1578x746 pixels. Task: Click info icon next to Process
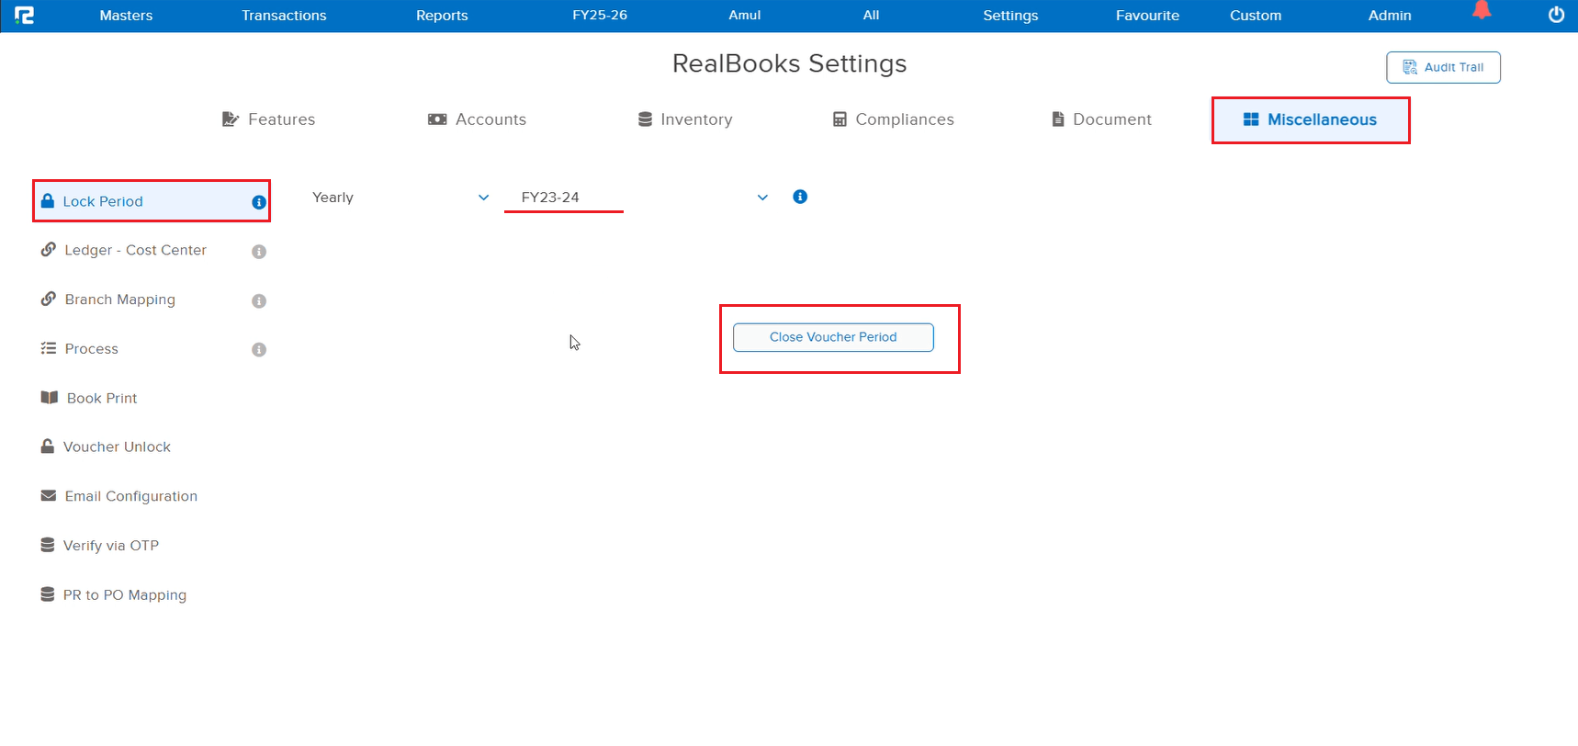point(259,350)
